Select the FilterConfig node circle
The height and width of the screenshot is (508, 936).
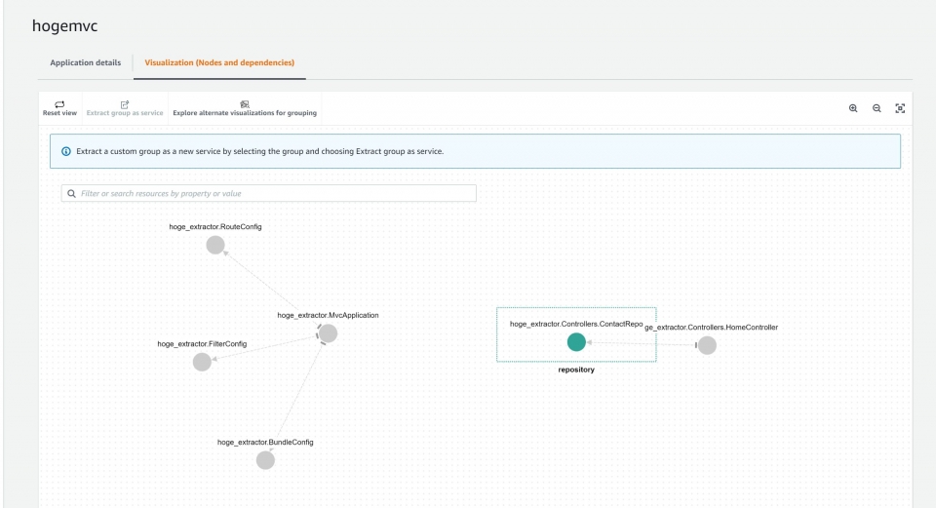(x=202, y=362)
